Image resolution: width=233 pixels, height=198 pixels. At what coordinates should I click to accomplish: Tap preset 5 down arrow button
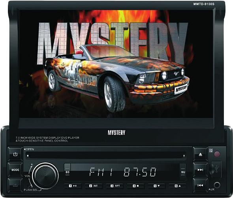(x=156, y=186)
